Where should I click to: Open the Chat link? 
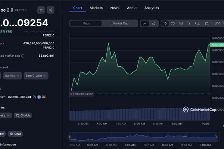pos(15,134)
